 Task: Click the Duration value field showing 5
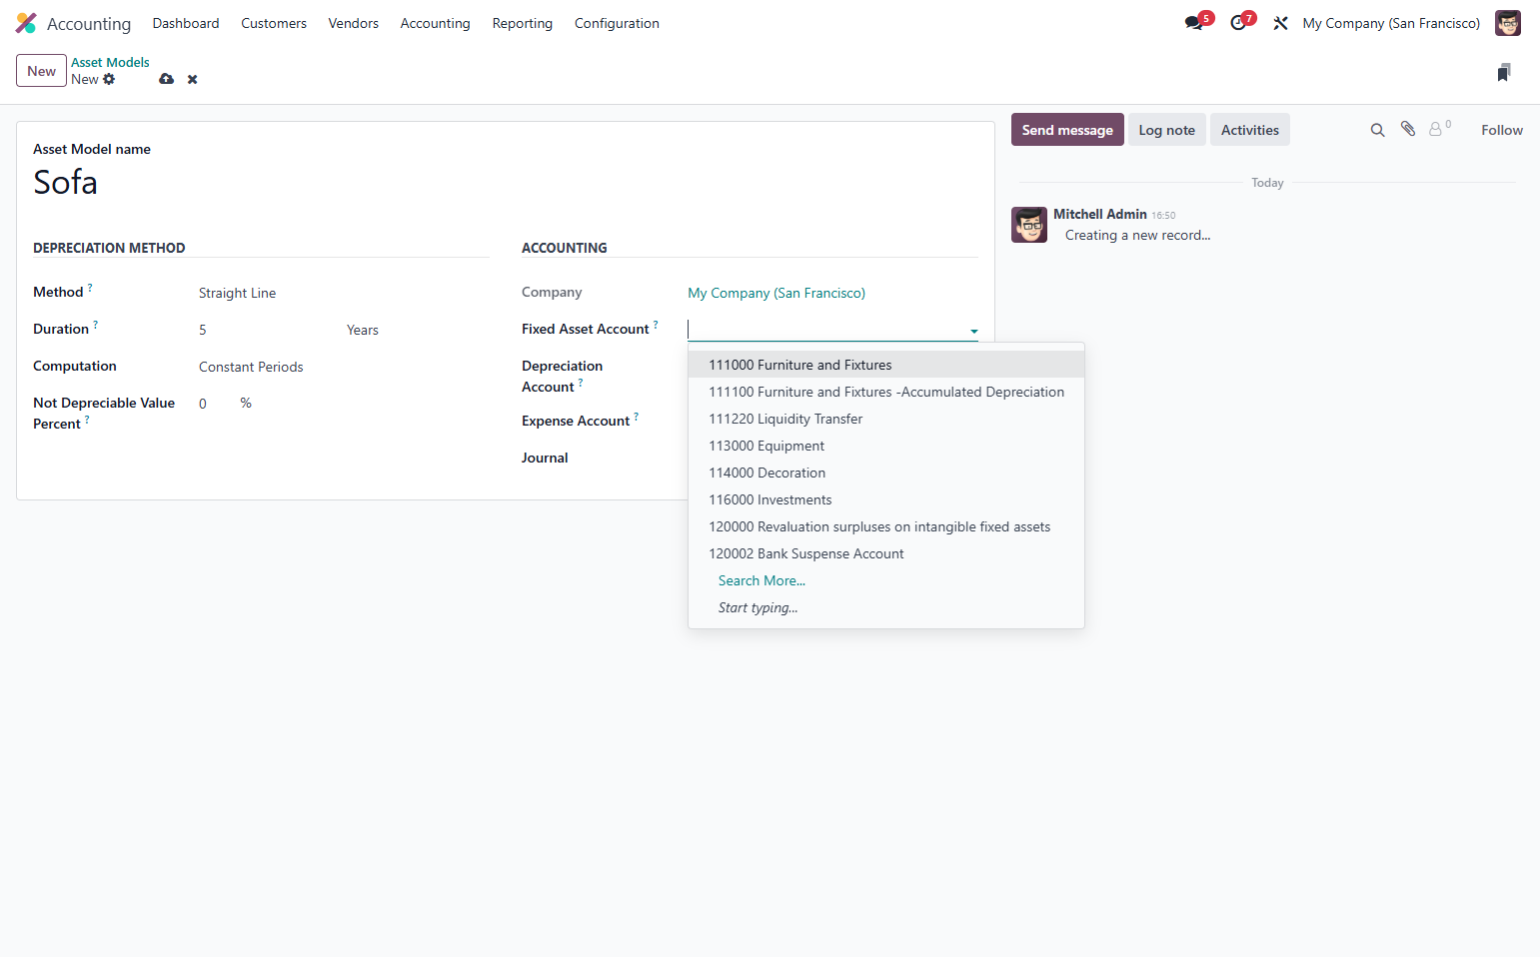(x=266, y=330)
